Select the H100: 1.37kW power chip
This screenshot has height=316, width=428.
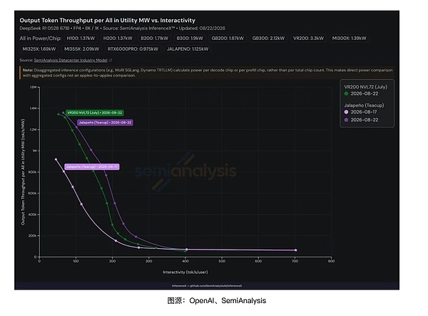click(x=81, y=39)
